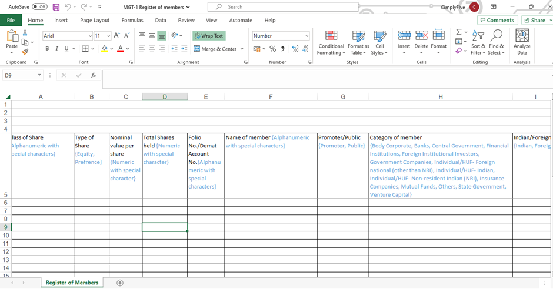Screen dimensions: 553x289
Task: Toggle the AutoSave switch
Action: [x=39, y=7]
